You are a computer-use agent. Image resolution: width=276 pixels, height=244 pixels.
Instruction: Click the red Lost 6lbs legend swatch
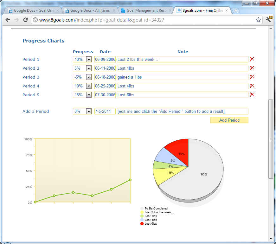point(142,224)
